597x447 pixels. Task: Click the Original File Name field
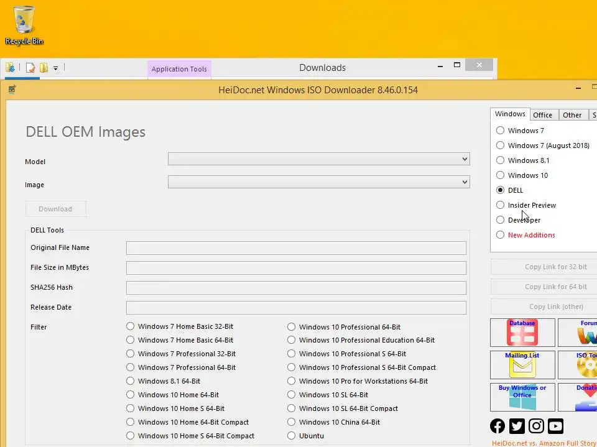click(296, 248)
